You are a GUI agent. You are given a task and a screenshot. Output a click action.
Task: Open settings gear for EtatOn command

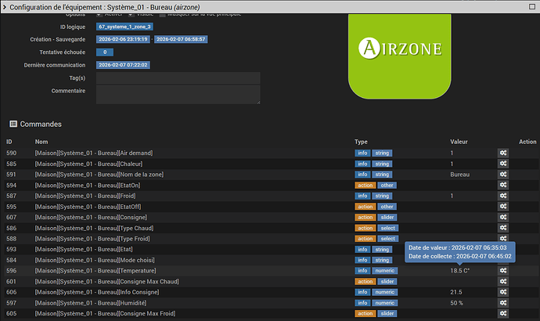point(502,185)
